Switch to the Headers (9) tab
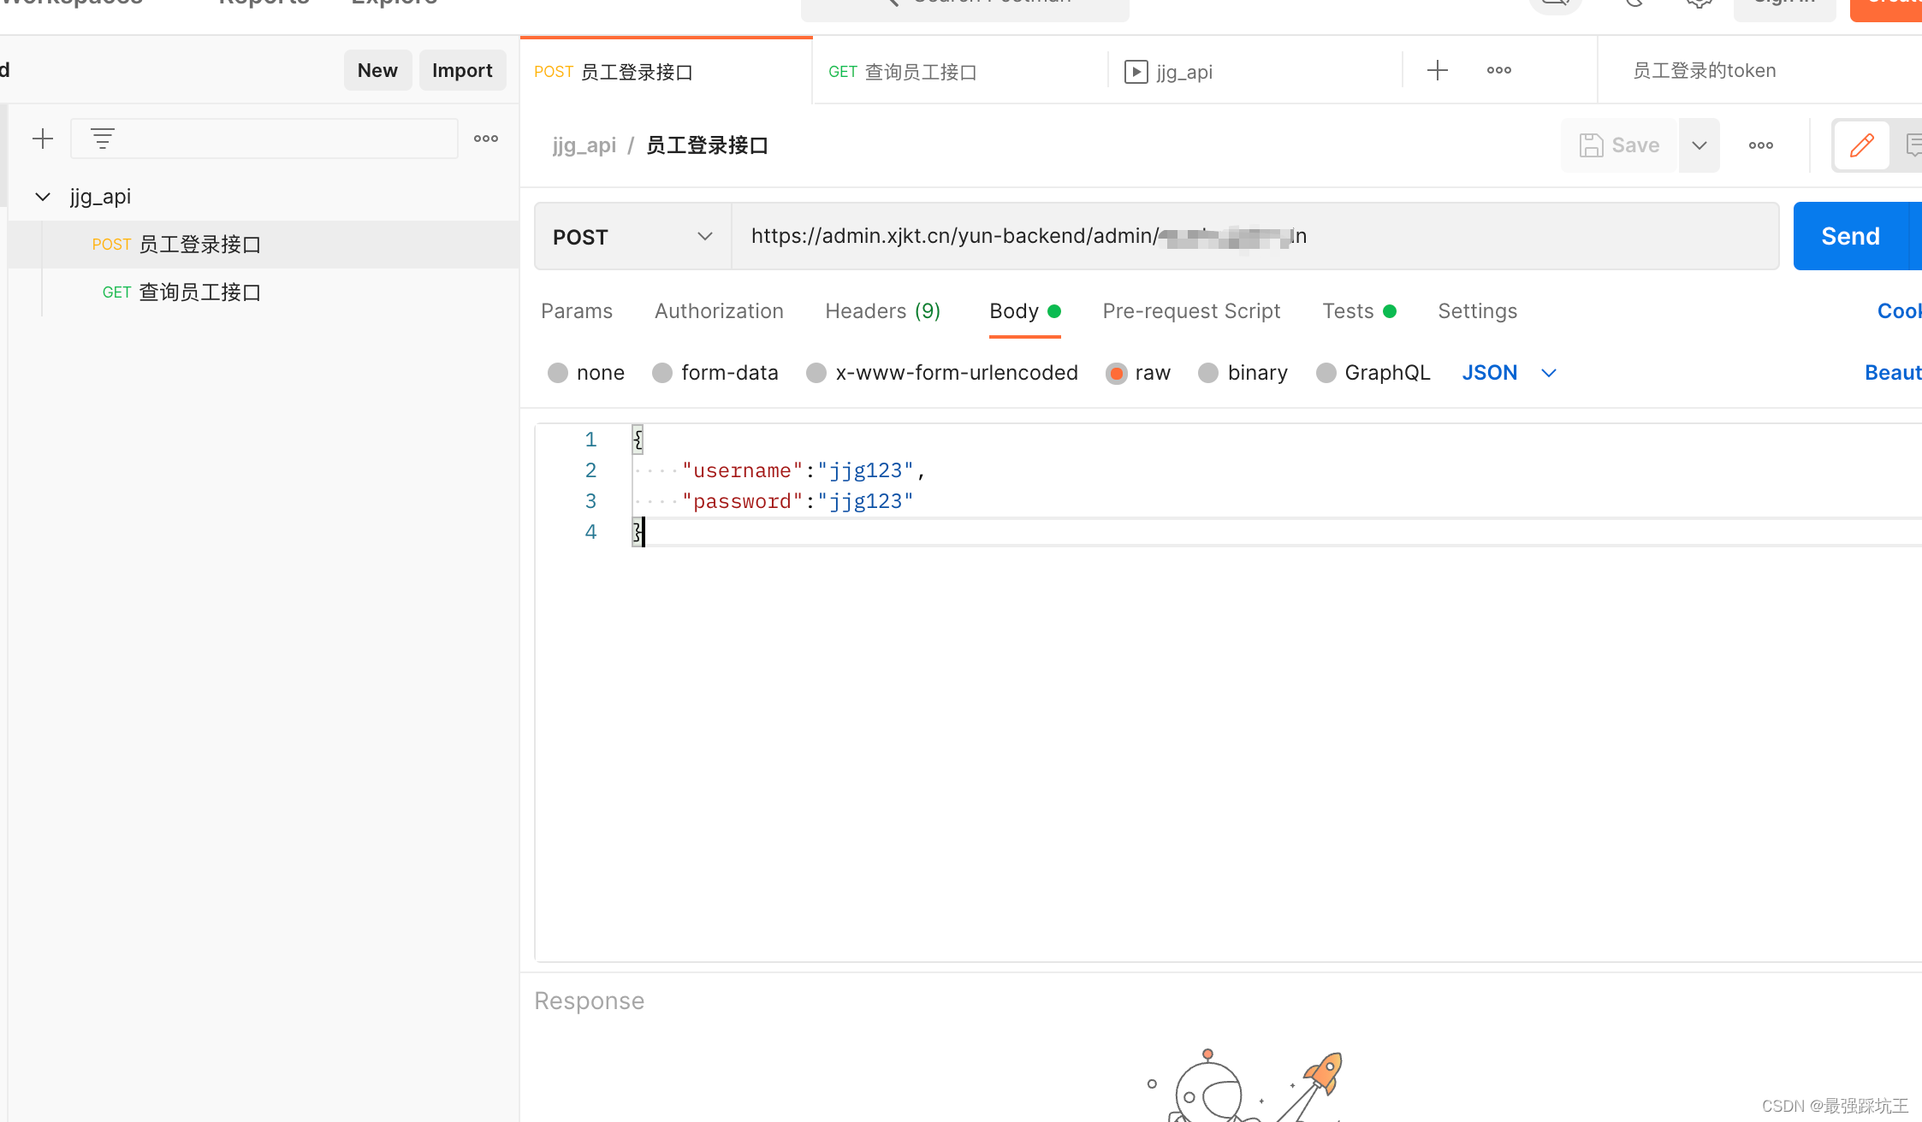 tap(882, 311)
